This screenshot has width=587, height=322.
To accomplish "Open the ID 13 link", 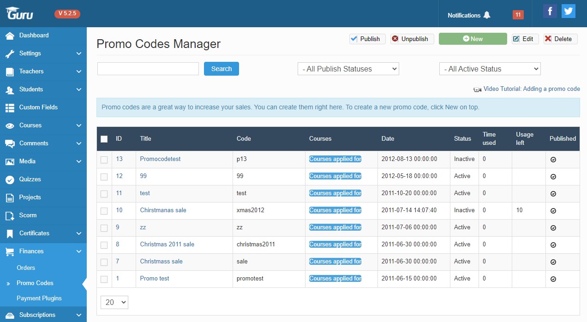I will pos(119,159).
